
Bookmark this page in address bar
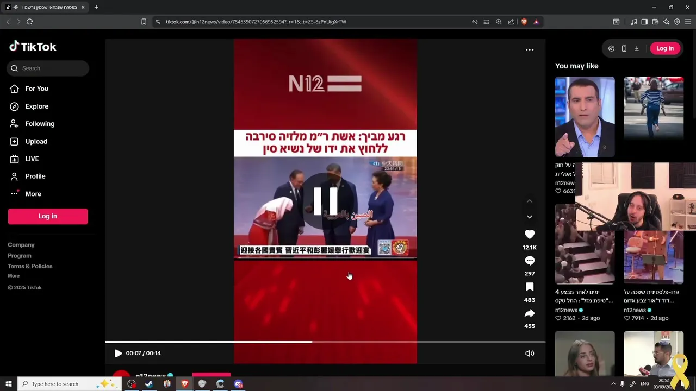(x=144, y=22)
